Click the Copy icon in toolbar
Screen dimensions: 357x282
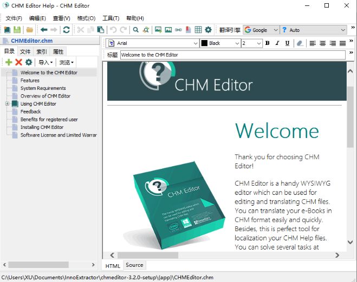(90, 30)
